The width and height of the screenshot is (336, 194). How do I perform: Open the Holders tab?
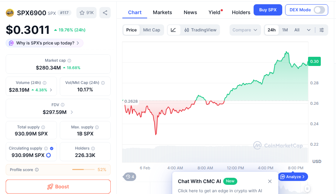point(241,12)
